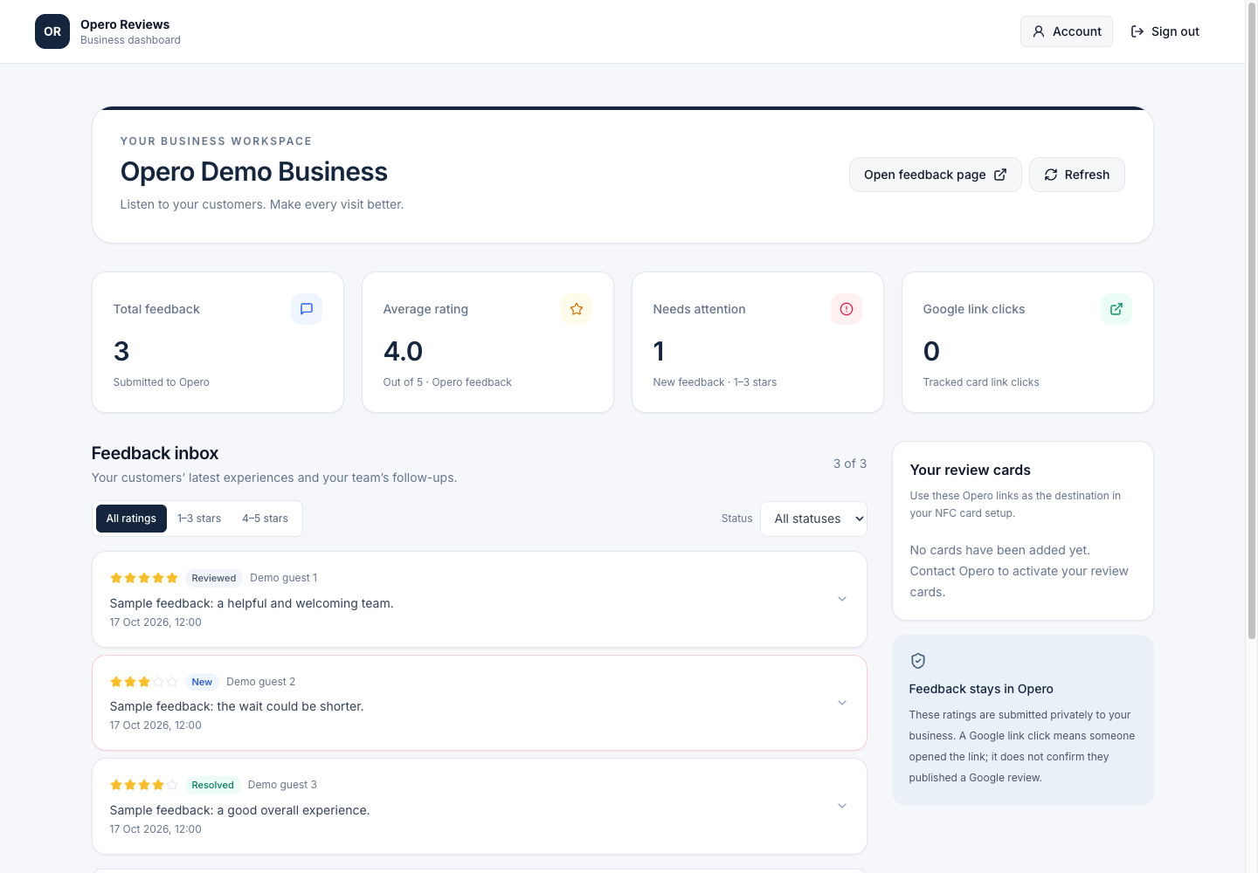Click the 'Your review cards' heading
The image size is (1258, 873).
tap(971, 470)
